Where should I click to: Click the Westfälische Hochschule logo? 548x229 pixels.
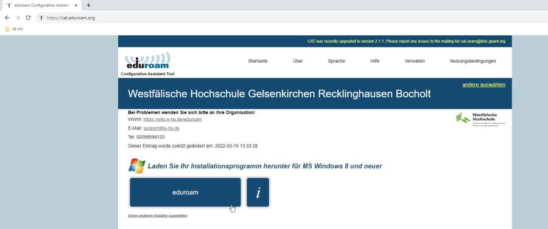point(480,119)
